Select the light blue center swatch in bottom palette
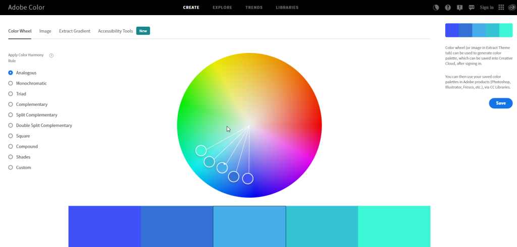This screenshot has height=247, width=517. [x=249, y=226]
